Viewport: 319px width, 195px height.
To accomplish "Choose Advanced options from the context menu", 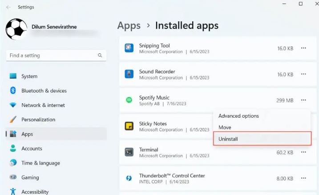I will point(262,116).
